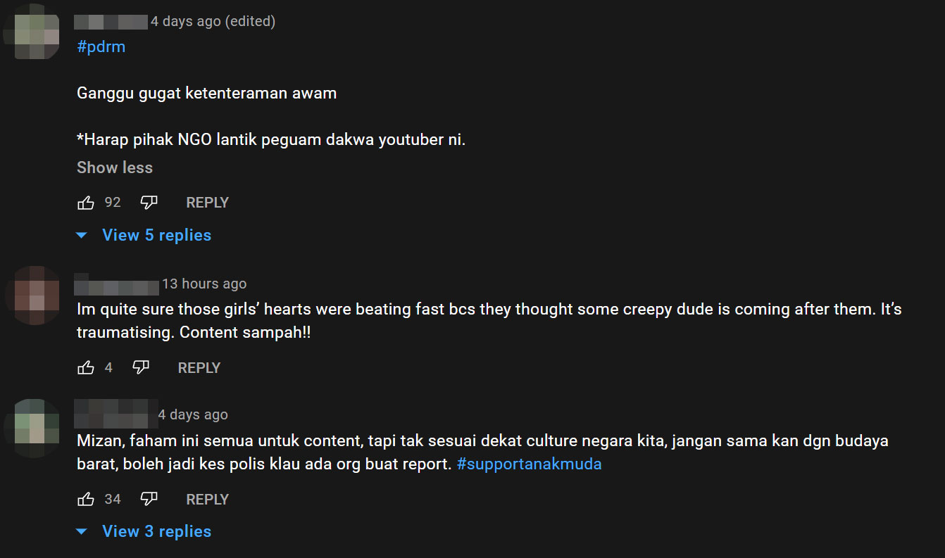This screenshot has width=945, height=558.
Task: Open first commenter's profile avatar
Action: (x=32, y=31)
